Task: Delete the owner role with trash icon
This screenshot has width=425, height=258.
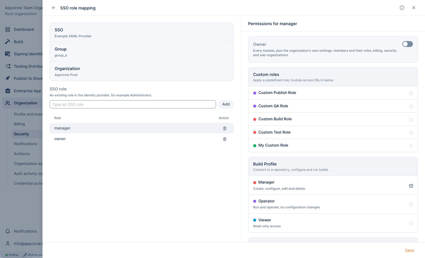Action: [225, 139]
